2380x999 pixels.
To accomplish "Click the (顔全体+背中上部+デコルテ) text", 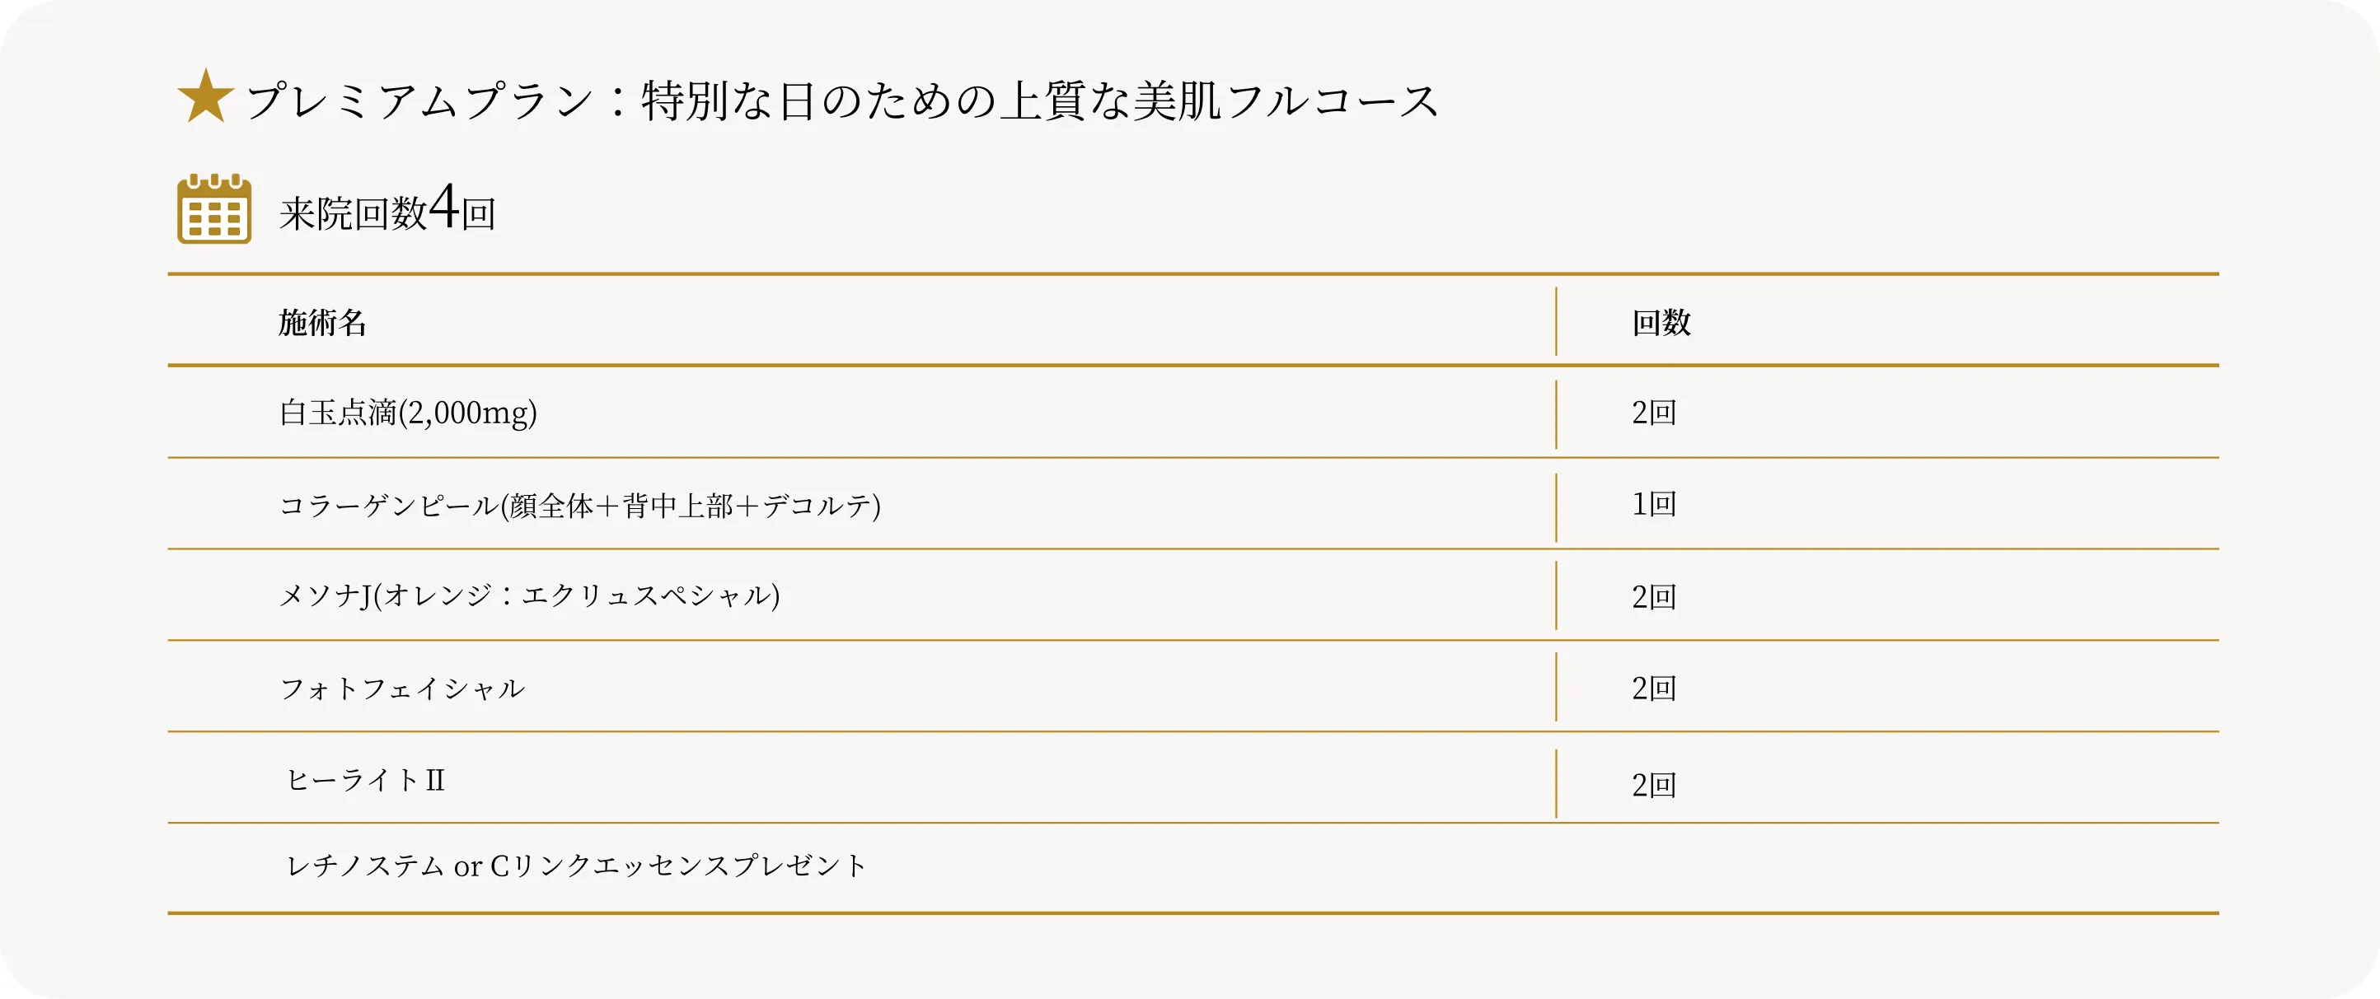I will coord(690,505).
